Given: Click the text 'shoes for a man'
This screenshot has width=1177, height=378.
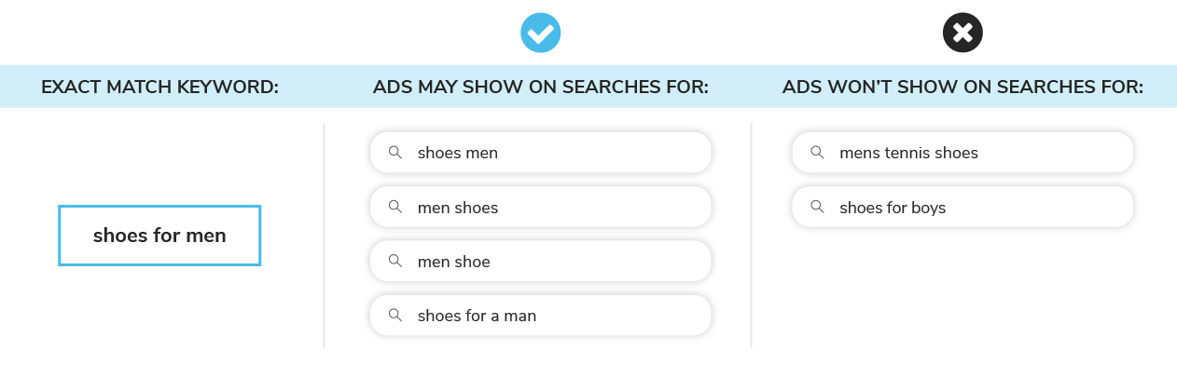Looking at the screenshot, I should point(477,316).
